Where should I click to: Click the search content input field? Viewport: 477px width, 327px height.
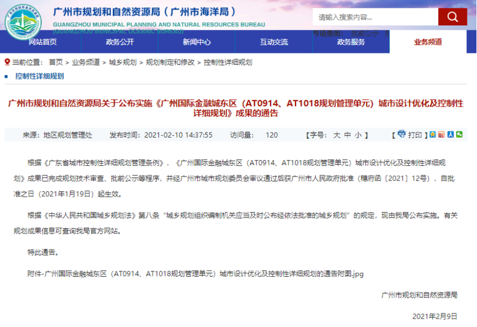tap(376, 17)
